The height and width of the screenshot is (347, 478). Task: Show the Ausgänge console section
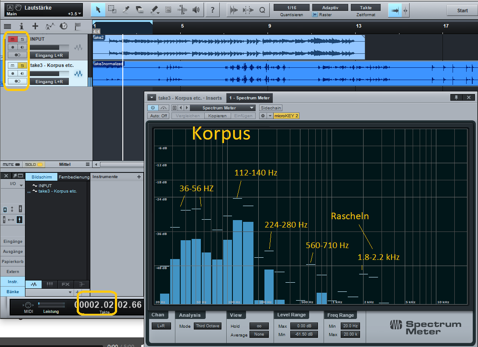pos(13,252)
